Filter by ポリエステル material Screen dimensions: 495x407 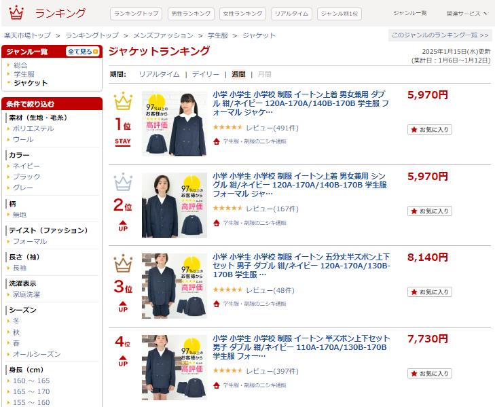pyautogui.click(x=33, y=128)
